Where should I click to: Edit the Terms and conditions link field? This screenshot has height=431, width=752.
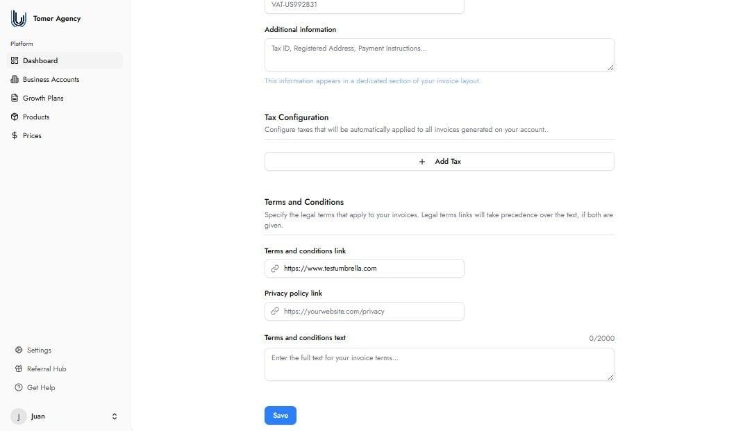(x=371, y=269)
